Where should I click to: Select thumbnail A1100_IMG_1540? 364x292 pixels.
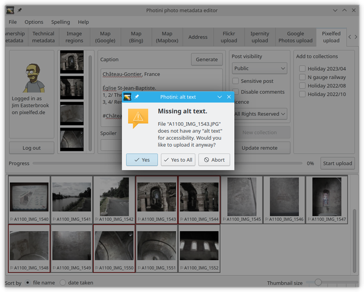coord(29,200)
